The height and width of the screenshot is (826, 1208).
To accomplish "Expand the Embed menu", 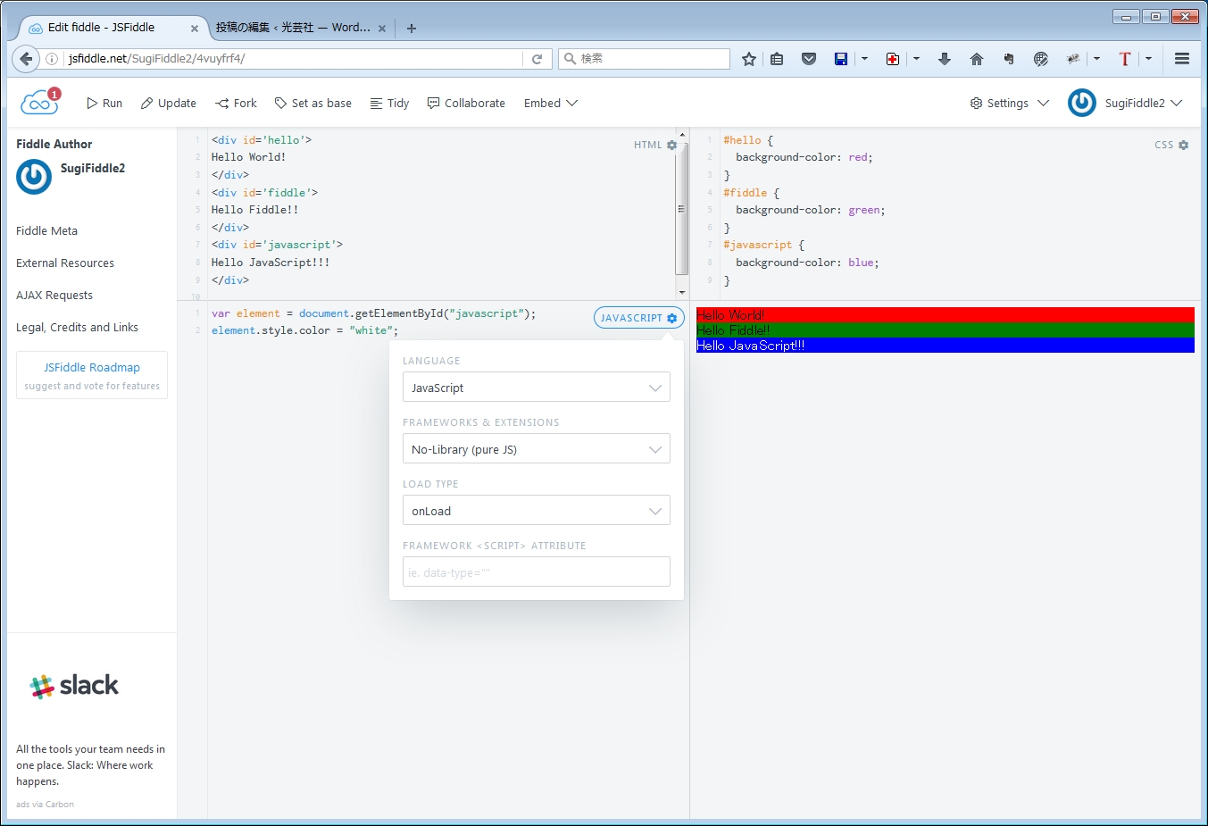I will coord(550,104).
